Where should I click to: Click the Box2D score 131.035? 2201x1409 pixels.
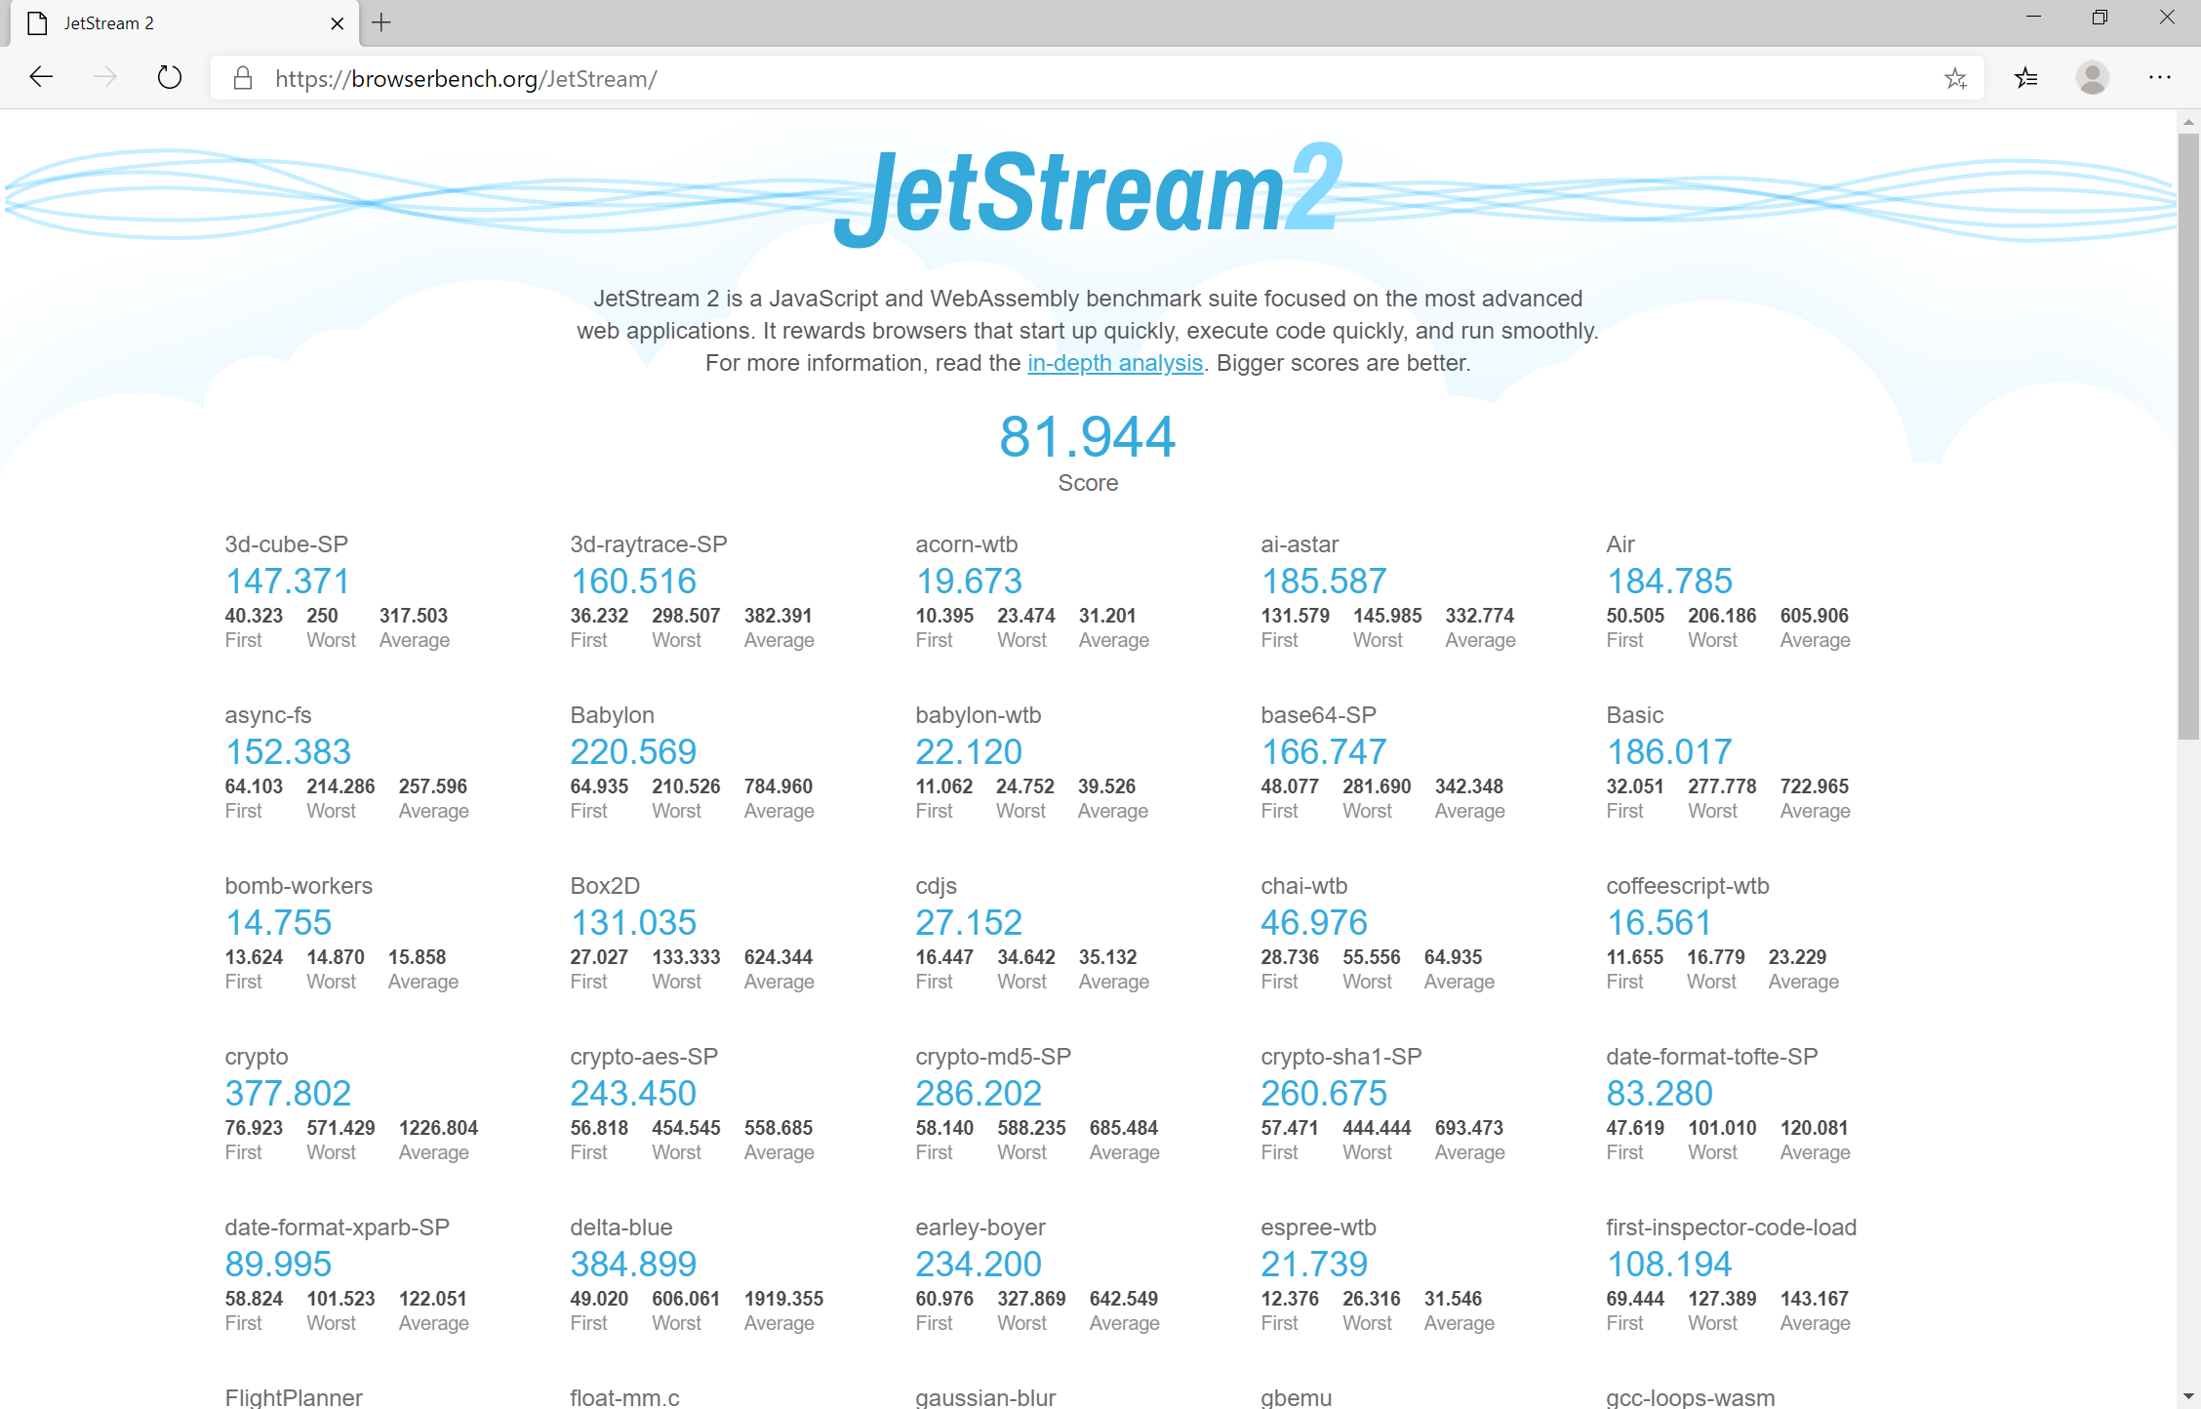633,923
